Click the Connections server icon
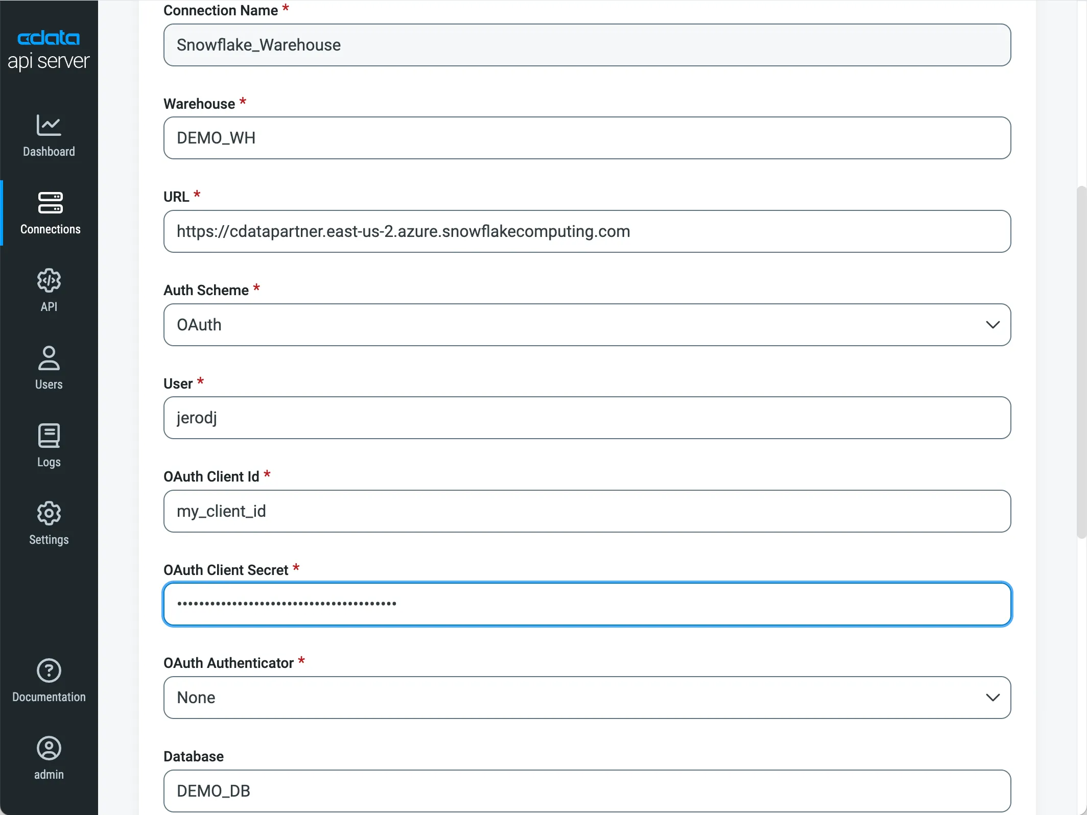The width and height of the screenshot is (1087, 815). tap(50, 203)
